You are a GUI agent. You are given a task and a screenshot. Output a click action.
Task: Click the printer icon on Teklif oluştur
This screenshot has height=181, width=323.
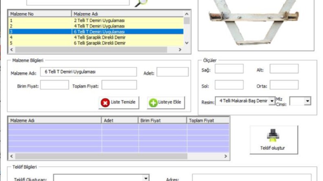pos(273,136)
